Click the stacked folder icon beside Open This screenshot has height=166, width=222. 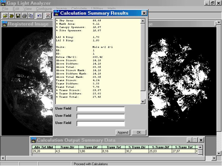pos(12,16)
